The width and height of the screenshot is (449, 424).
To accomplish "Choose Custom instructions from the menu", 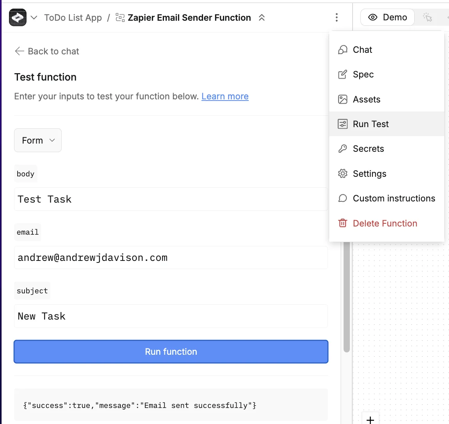I will tap(387, 198).
